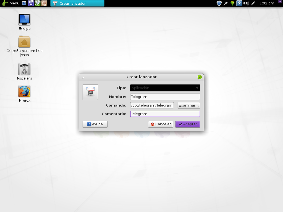Click the shield info icon in the tray
283x212 pixels.
pyautogui.click(x=219, y=3)
